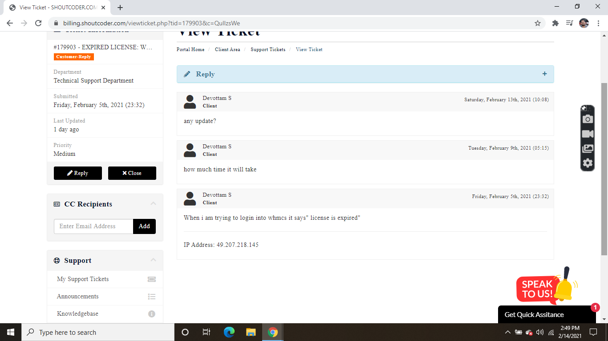Collapse the CC Recipients panel
This screenshot has width=608, height=341.
click(153, 204)
